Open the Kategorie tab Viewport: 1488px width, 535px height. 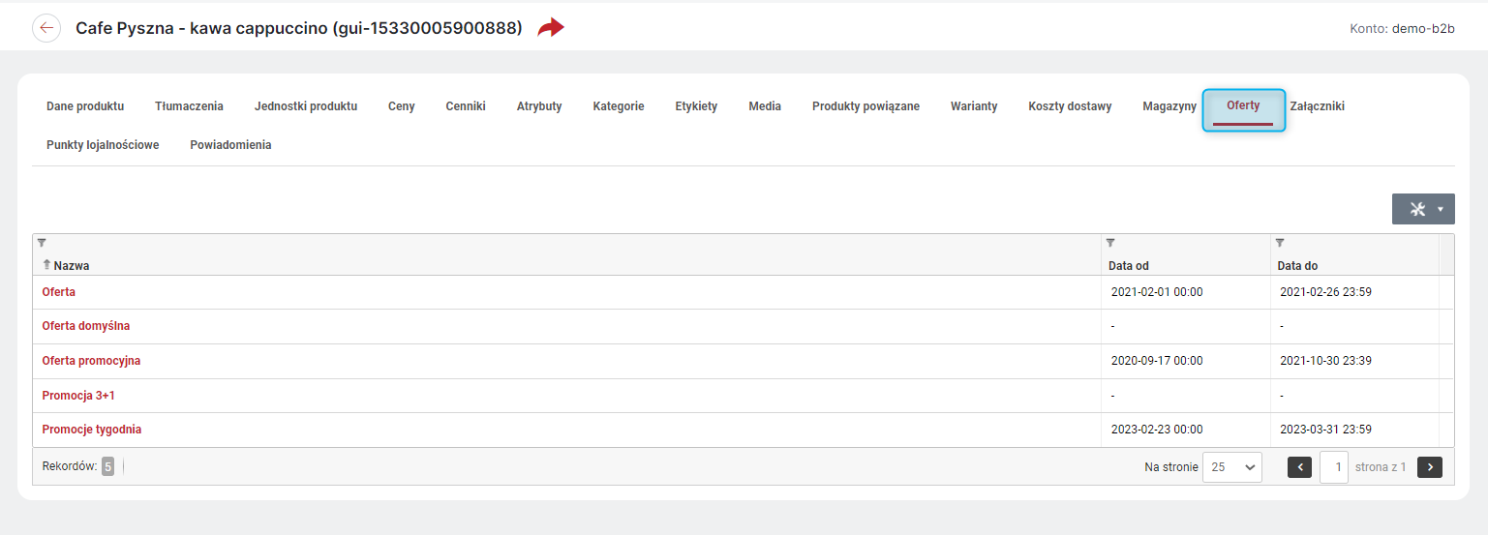(619, 106)
